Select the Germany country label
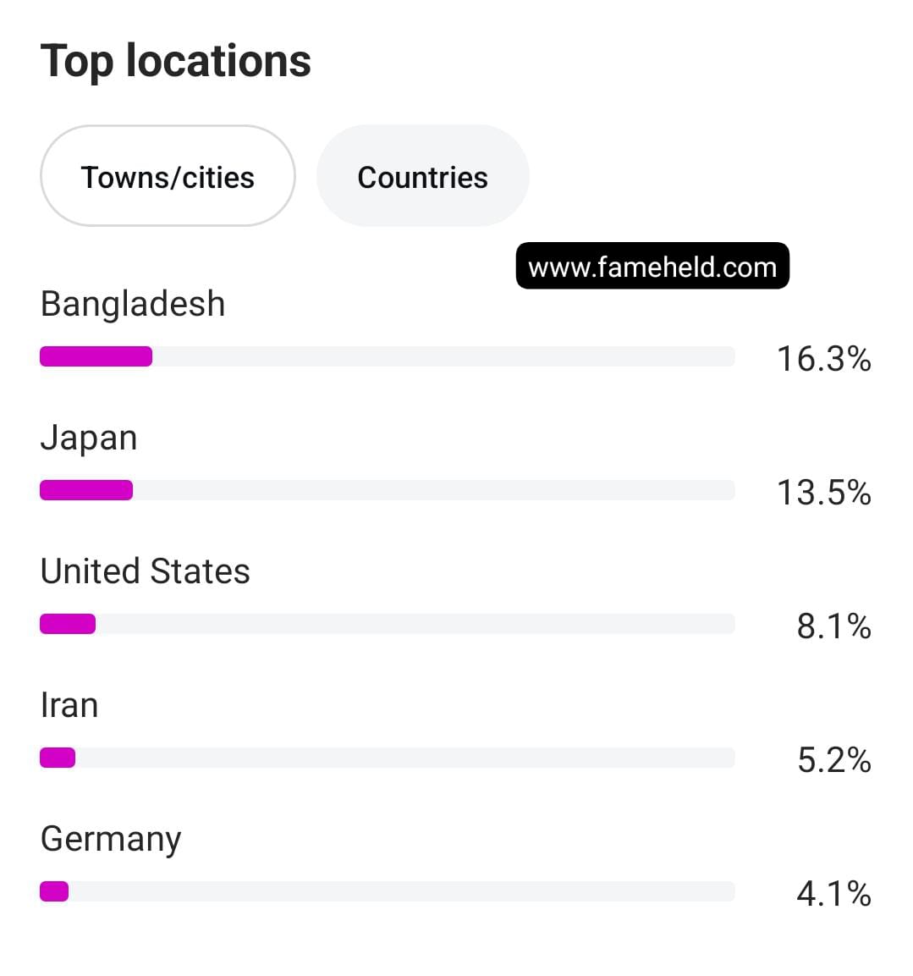 (111, 839)
